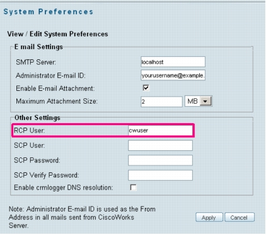The width and height of the screenshot is (266, 235).
Task: Click the E mail Settings group label
Action: coord(38,47)
